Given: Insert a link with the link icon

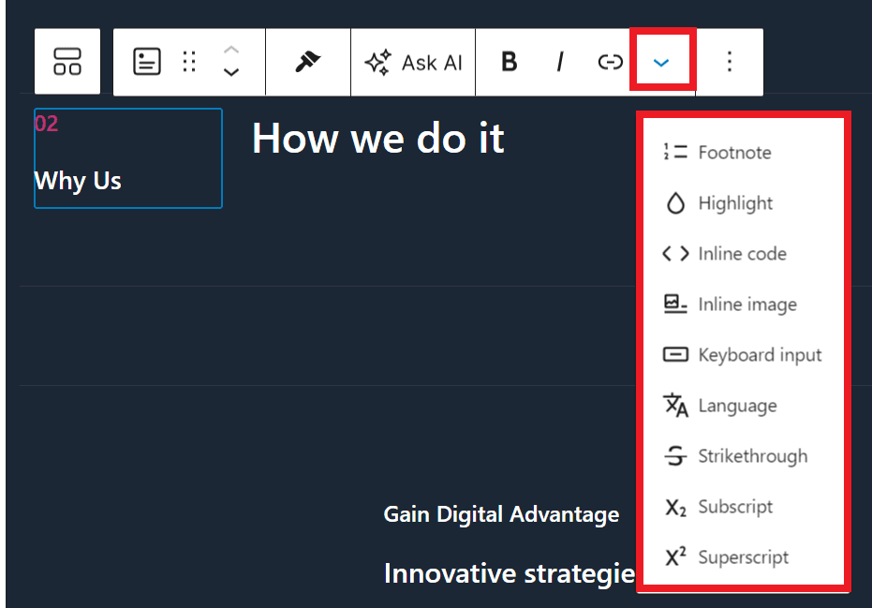Looking at the screenshot, I should 610,62.
